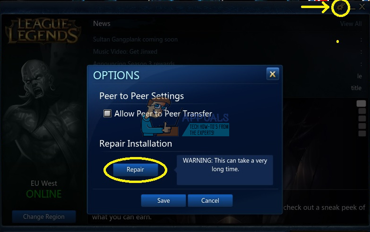
Task: Start the Repair installation
Action: [x=135, y=169]
